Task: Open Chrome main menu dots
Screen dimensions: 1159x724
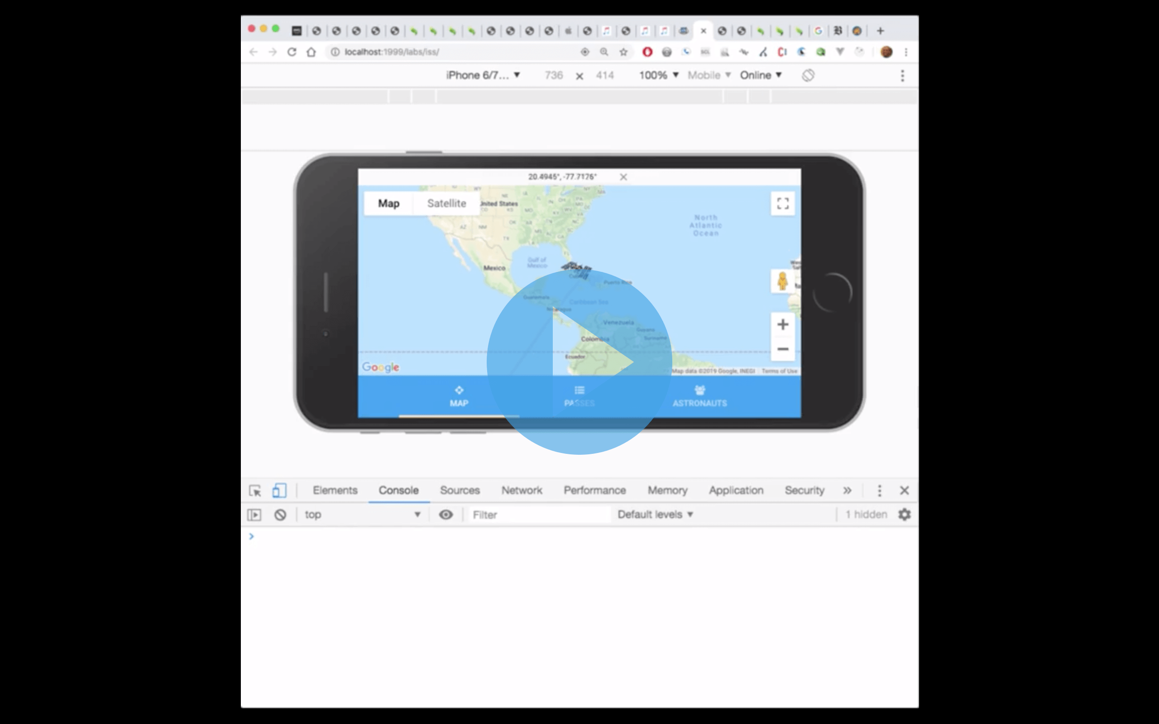Action: pos(905,52)
